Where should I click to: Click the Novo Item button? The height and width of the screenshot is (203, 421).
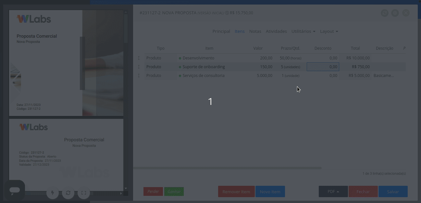pos(270,191)
